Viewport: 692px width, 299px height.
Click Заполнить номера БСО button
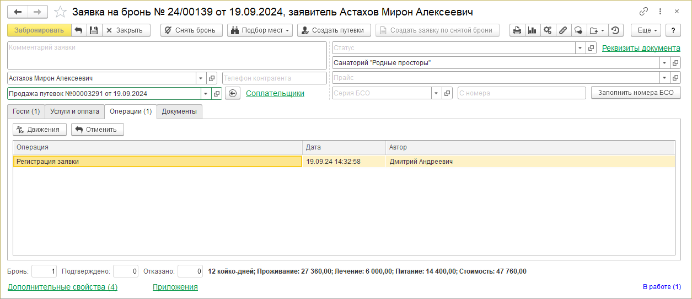tap(636, 93)
